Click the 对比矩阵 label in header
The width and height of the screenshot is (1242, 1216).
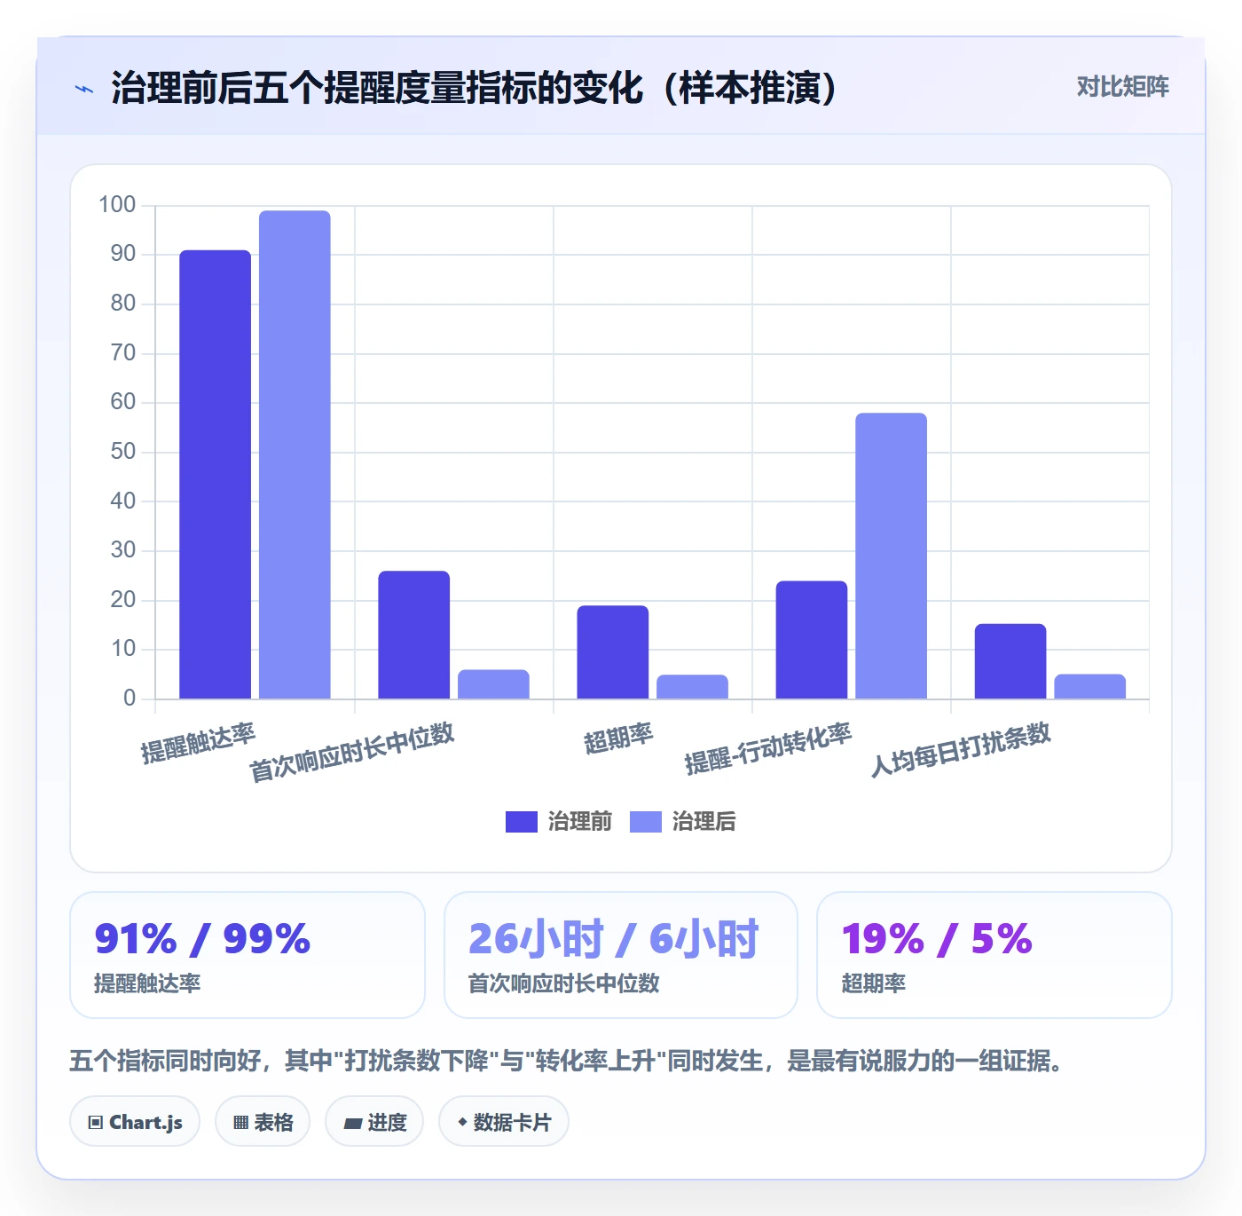point(1122,87)
